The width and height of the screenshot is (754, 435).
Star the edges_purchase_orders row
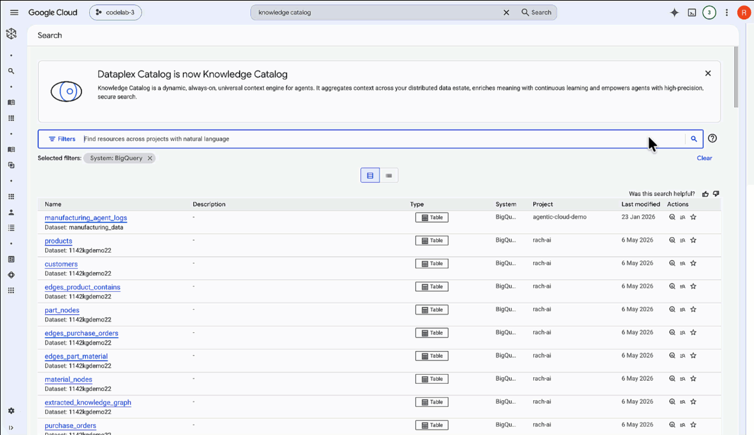tap(693, 332)
